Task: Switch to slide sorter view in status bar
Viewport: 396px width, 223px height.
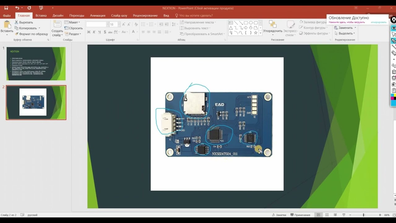Action: click(327, 215)
